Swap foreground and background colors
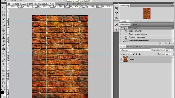Viewport: 175px width, 98px height. tap(5, 90)
